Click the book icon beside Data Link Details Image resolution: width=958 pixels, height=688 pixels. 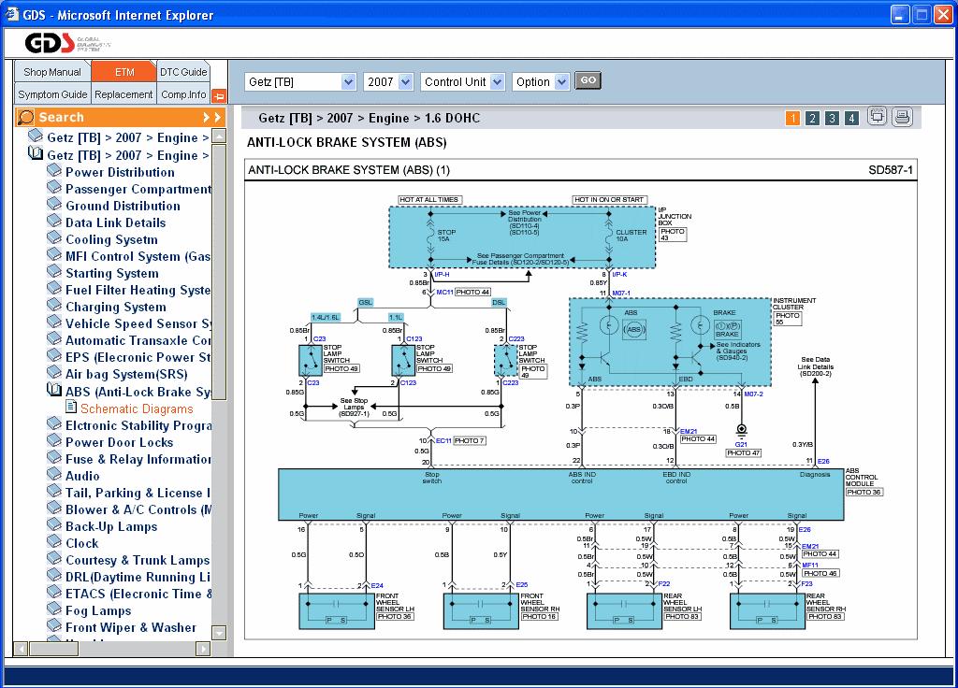click(54, 221)
